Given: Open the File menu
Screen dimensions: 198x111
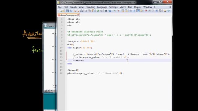Looking at the screenshot, I should 60,7.
